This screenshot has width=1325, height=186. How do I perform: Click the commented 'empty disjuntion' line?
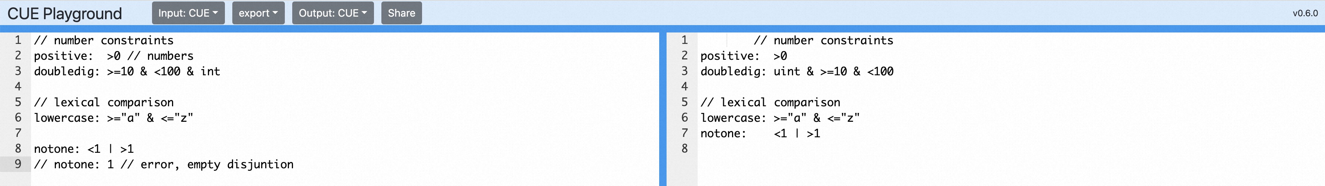pos(163,165)
